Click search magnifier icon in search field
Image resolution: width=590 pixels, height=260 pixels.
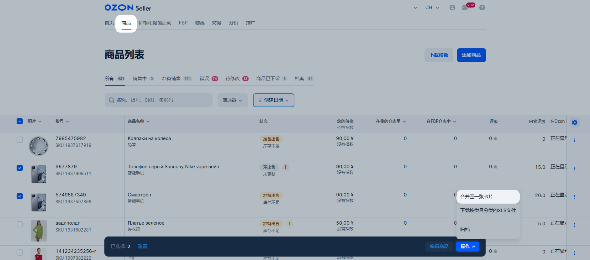pyautogui.click(x=111, y=100)
